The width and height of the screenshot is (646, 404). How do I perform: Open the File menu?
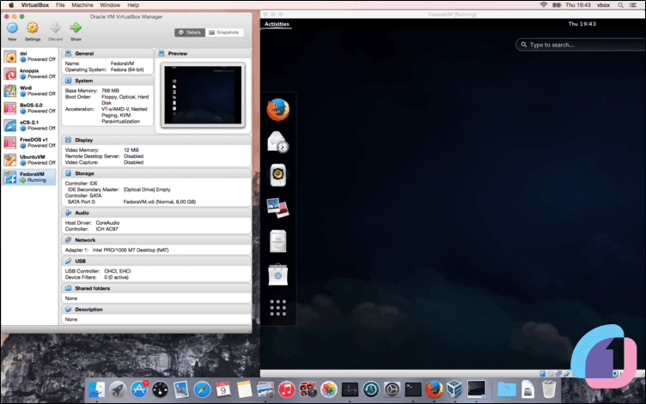point(60,5)
